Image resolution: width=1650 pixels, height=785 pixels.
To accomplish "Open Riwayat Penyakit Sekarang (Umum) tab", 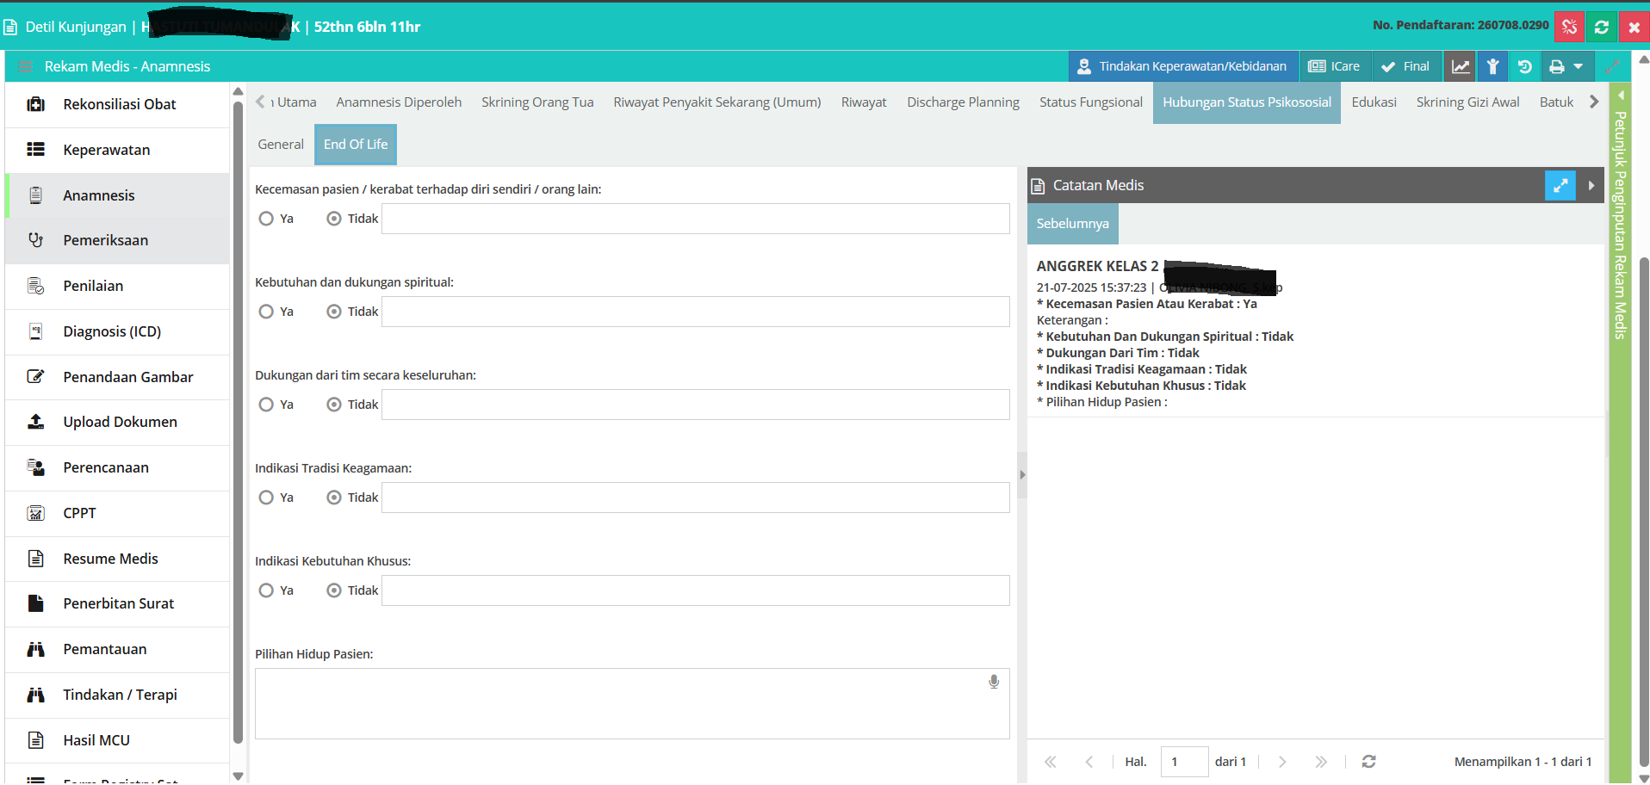I will 717,102.
